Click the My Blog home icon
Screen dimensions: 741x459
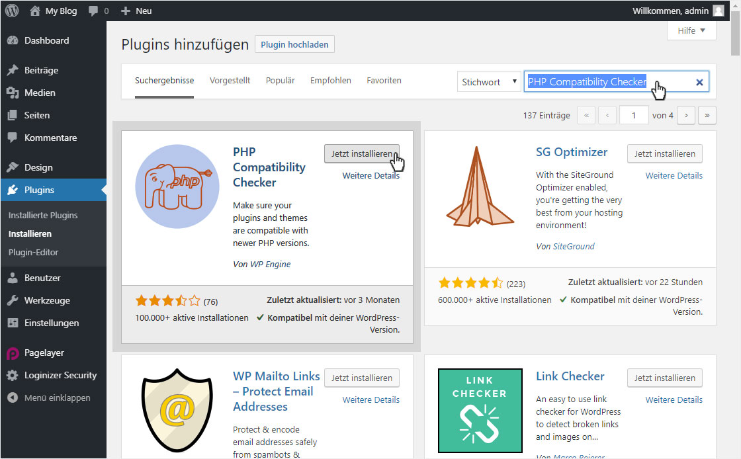[x=35, y=11]
